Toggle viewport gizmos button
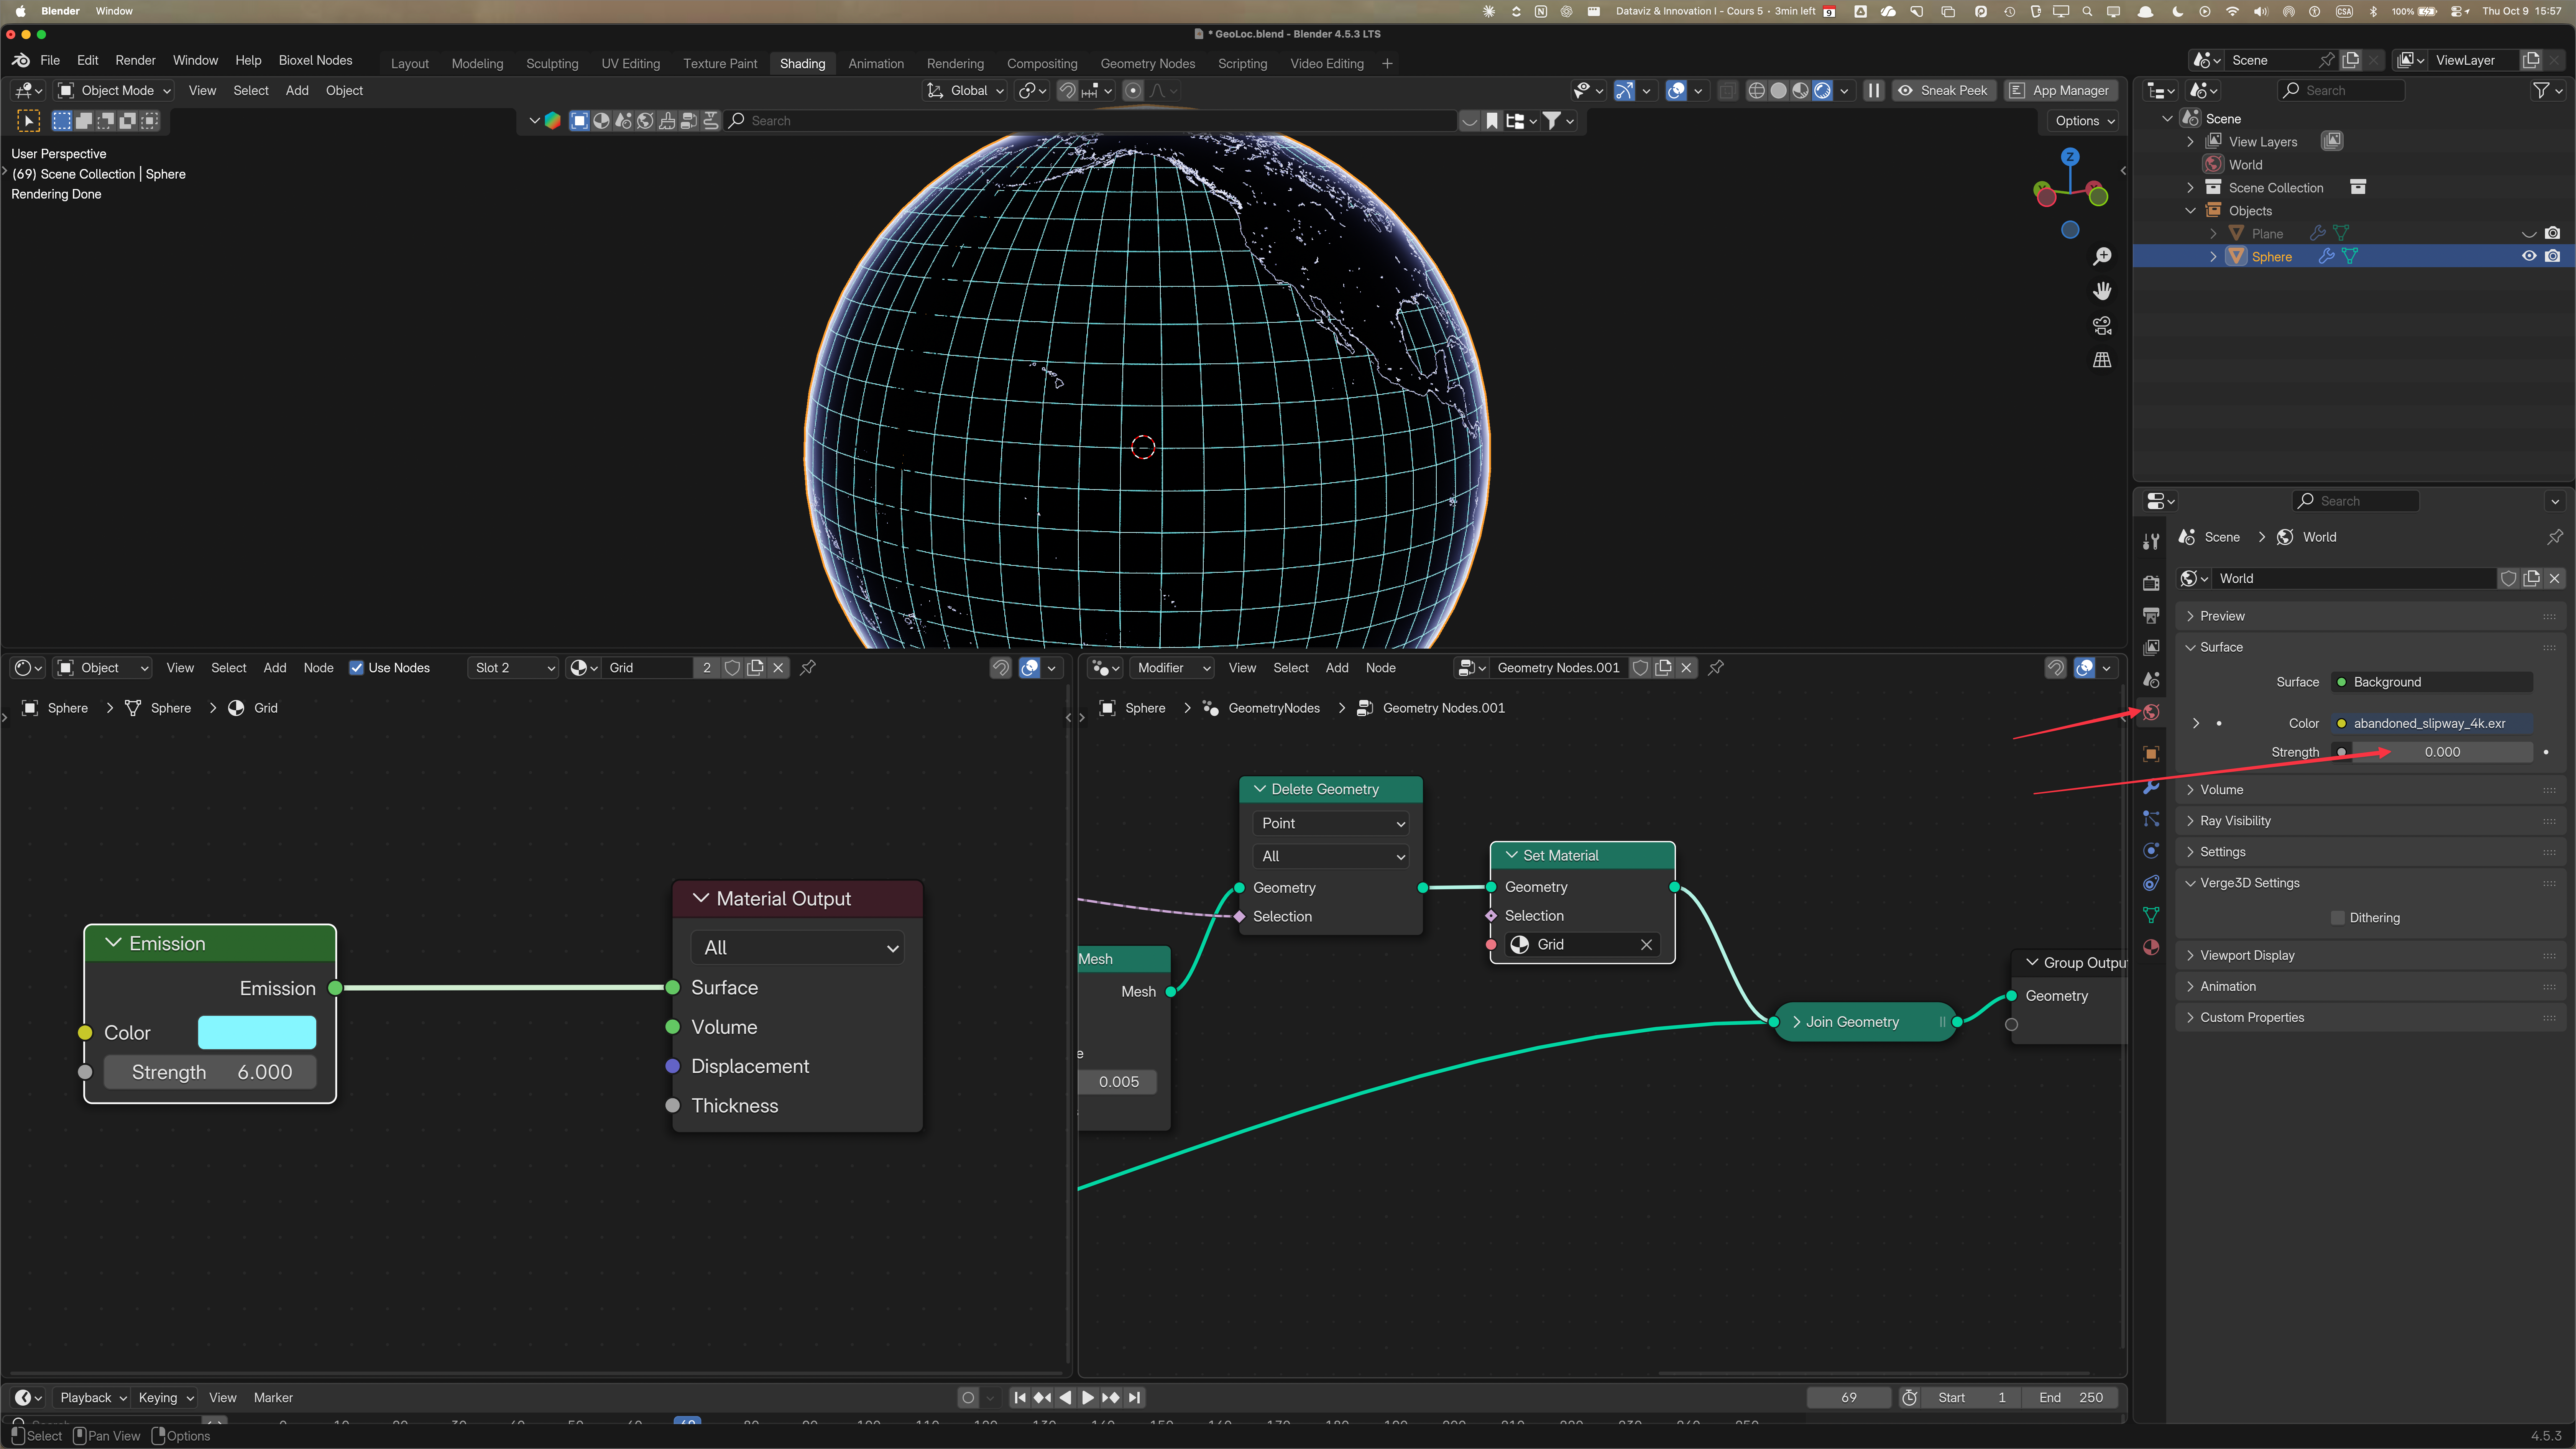Image resolution: width=2576 pixels, height=1449 pixels. pyautogui.click(x=1625, y=90)
